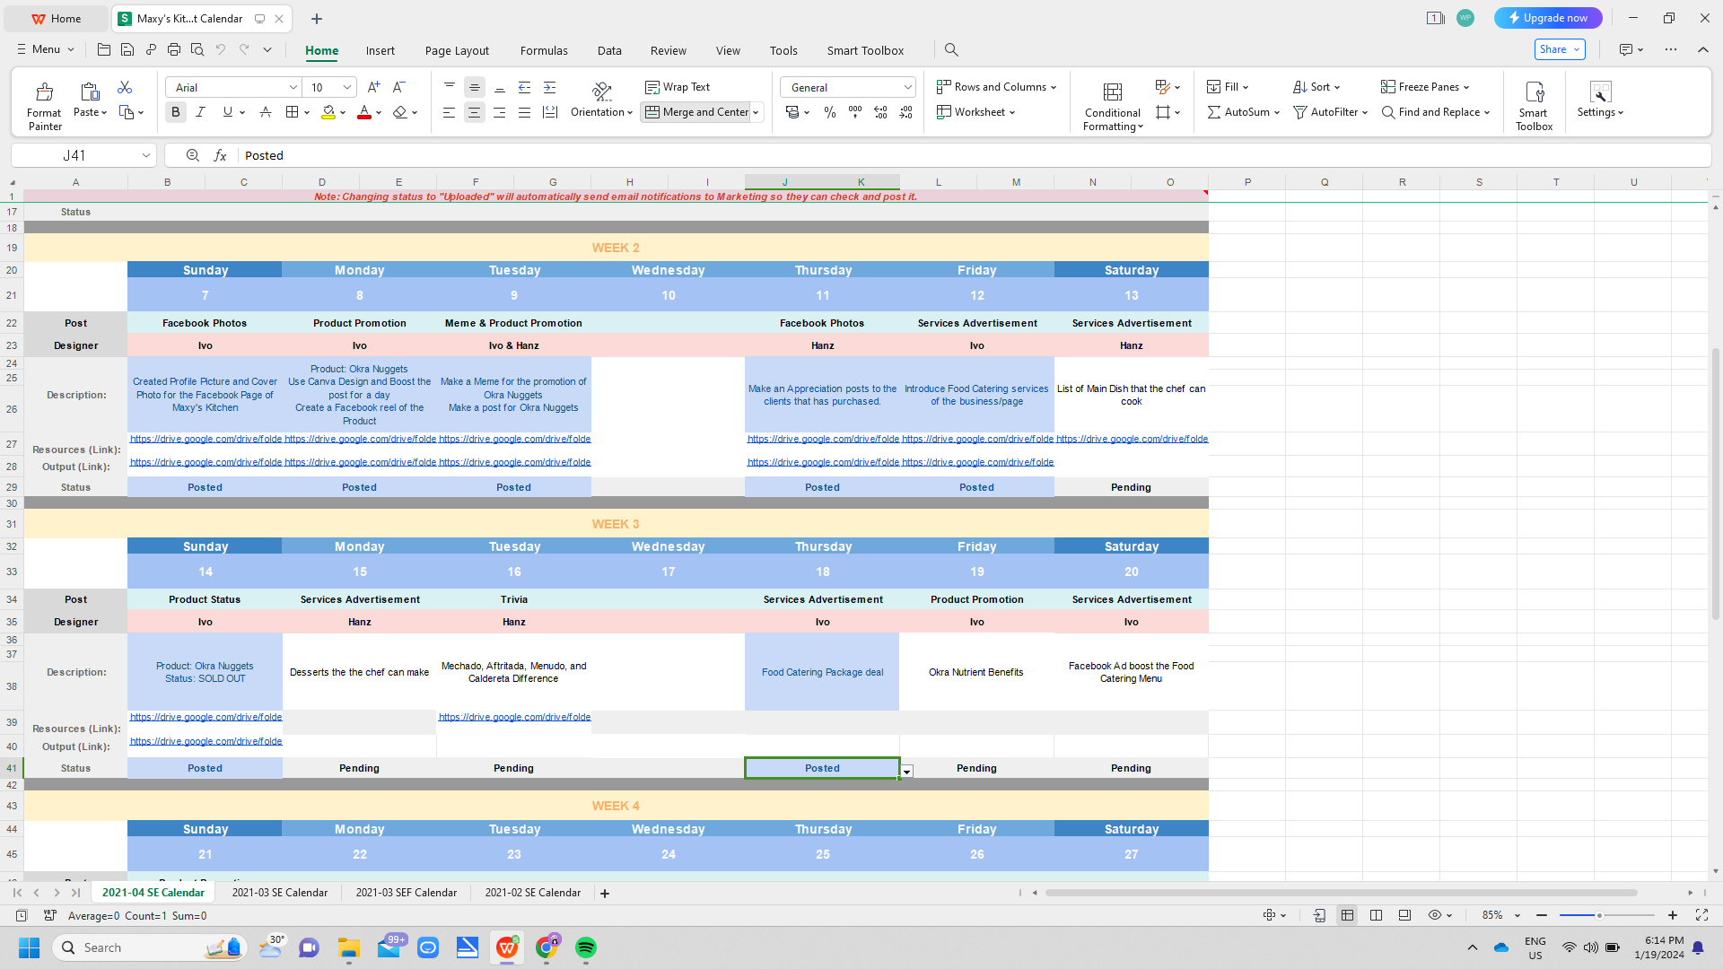
Task: Click the Upgrade now button
Action: click(1548, 18)
